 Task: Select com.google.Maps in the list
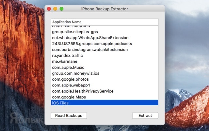click(x=104, y=97)
